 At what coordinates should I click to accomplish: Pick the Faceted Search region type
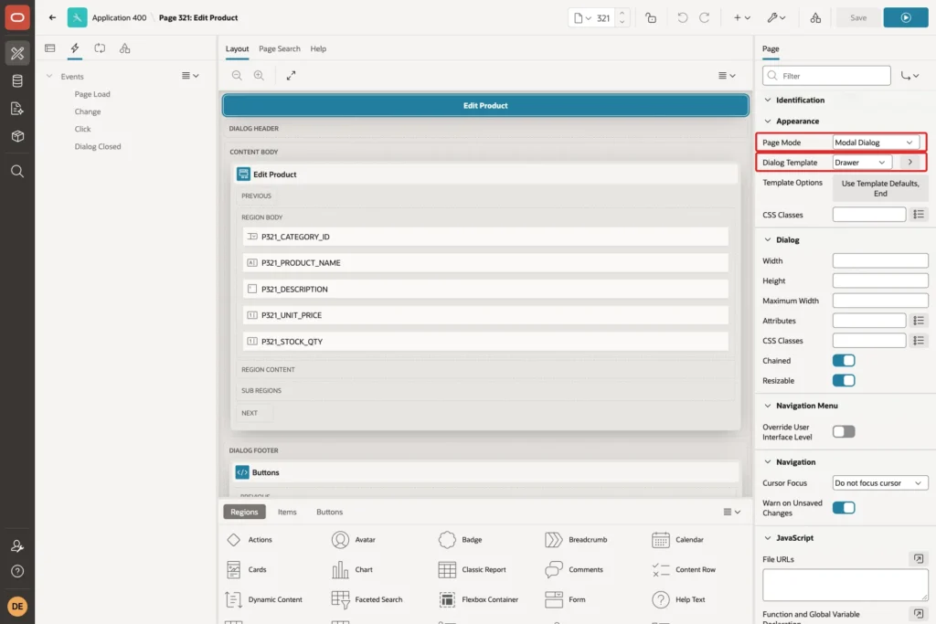367,599
